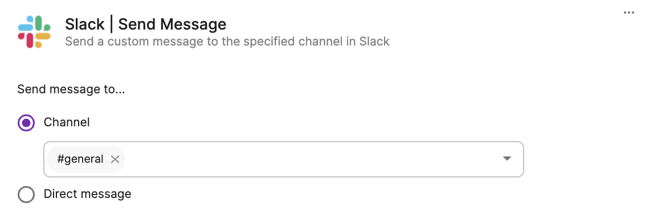Select the Channel radio button
645x223 pixels.
coord(26,123)
